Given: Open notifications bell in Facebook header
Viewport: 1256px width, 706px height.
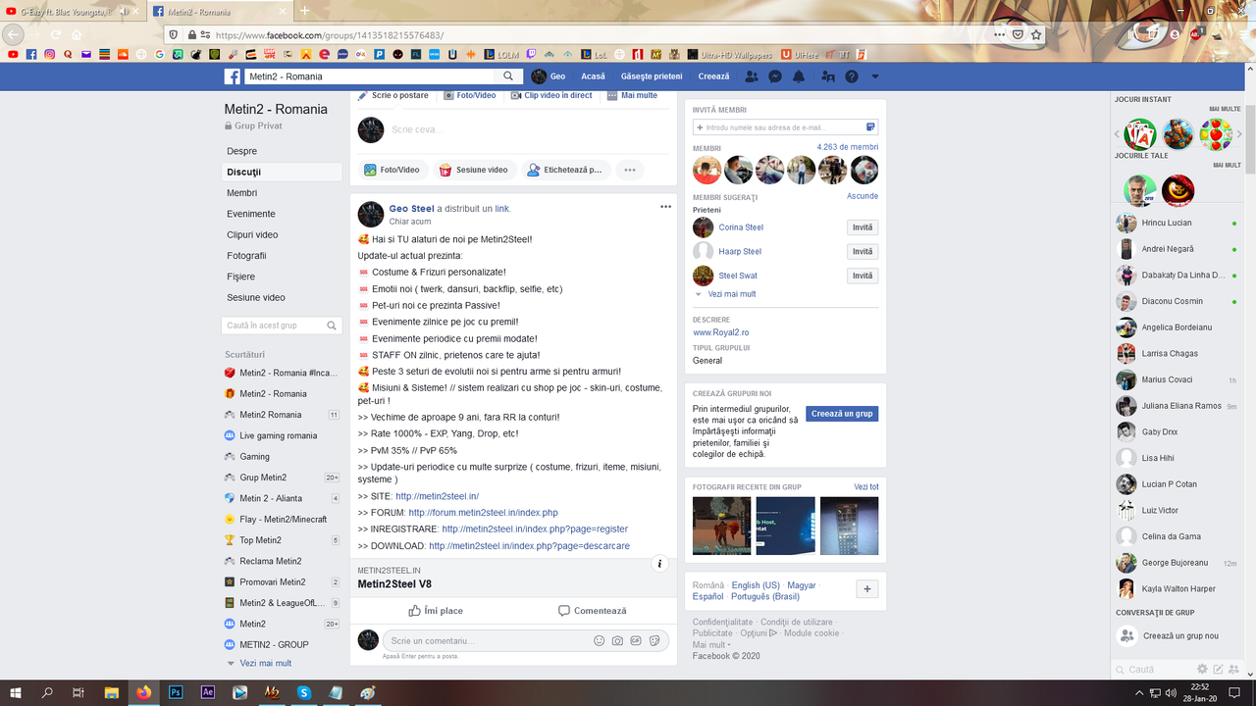Looking at the screenshot, I should pyautogui.click(x=799, y=76).
